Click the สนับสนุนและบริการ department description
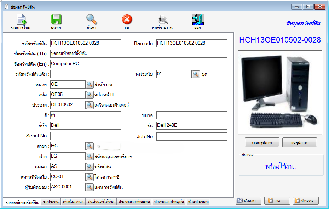 click(x=113, y=157)
